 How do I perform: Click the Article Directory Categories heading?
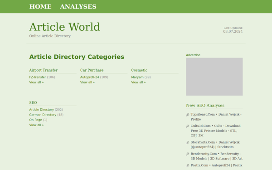77,57
